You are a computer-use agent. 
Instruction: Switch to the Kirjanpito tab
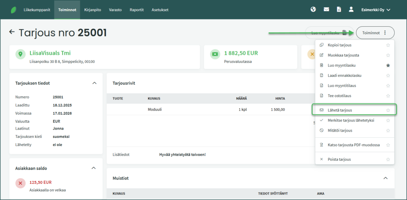tap(92, 10)
